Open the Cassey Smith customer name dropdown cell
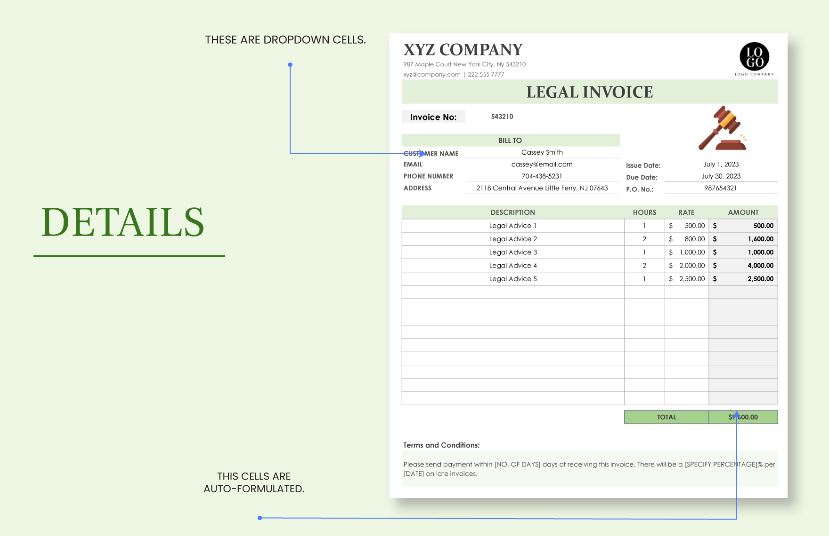The image size is (829, 536). [x=542, y=152]
